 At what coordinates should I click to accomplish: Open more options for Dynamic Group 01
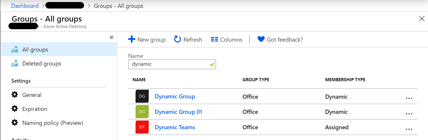(x=409, y=114)
